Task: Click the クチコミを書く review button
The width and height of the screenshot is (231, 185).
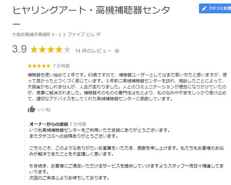Action: pos(215,8)
